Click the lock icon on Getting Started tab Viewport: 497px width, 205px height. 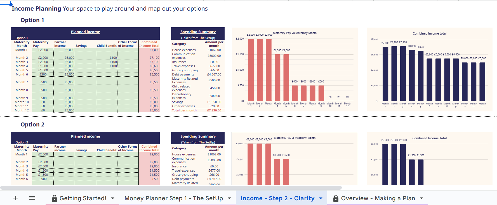coord(55,198)
